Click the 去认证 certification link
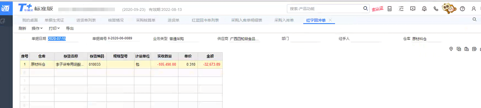The width and height of the screenshot is (481, 108). coord(377,9)
